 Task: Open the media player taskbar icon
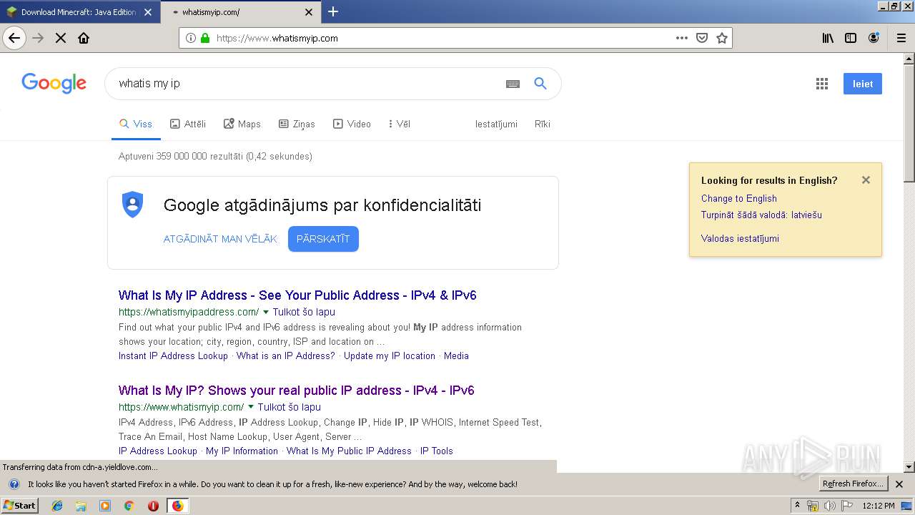pyautogui.click(x=105, y=506)
